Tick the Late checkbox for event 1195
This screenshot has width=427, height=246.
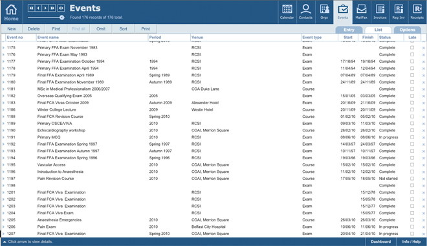pyautogui.click(x=412, y=164)
